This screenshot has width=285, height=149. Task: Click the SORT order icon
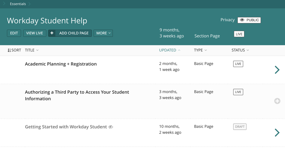pos(9,50)
